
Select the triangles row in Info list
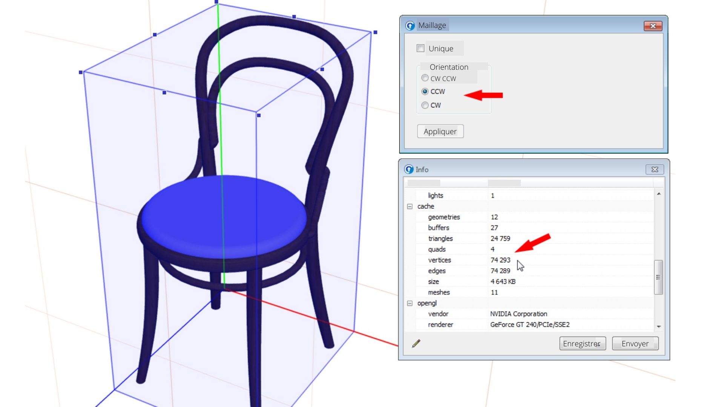point(440,239)
